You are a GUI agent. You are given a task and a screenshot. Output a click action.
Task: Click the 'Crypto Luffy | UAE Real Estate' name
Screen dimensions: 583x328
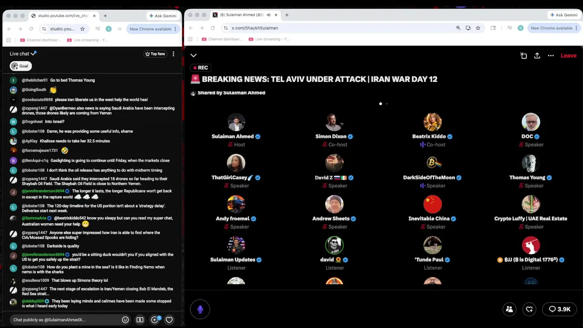click(x=531, y=219)
